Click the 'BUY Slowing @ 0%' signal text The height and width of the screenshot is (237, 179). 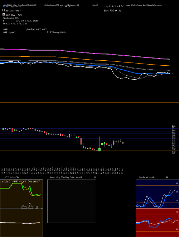coord(56,32)
